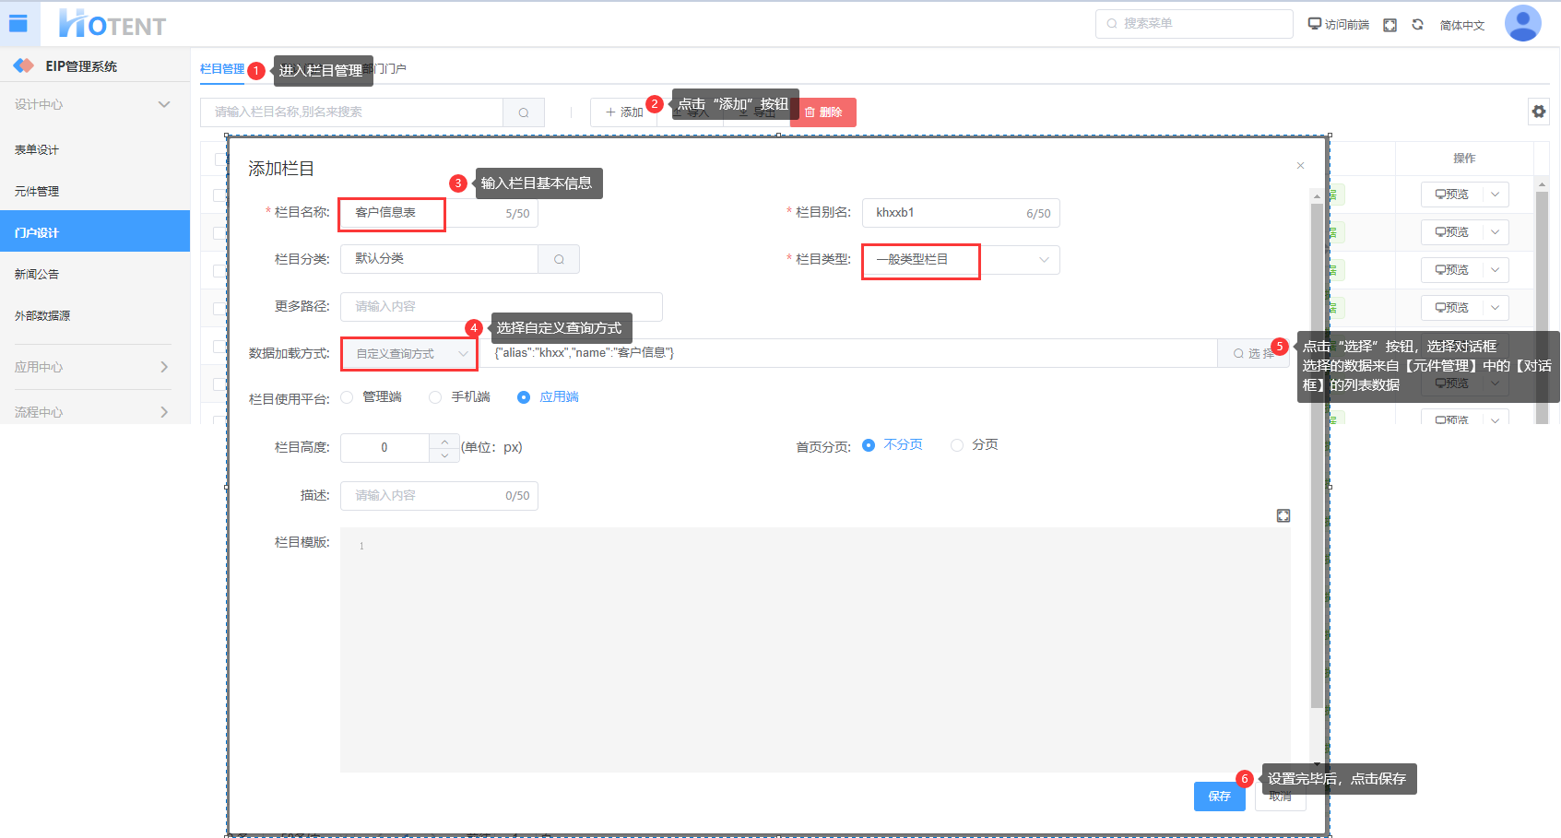Click the settings gear icon
Screen dimensions: 1561x838
1538,112
